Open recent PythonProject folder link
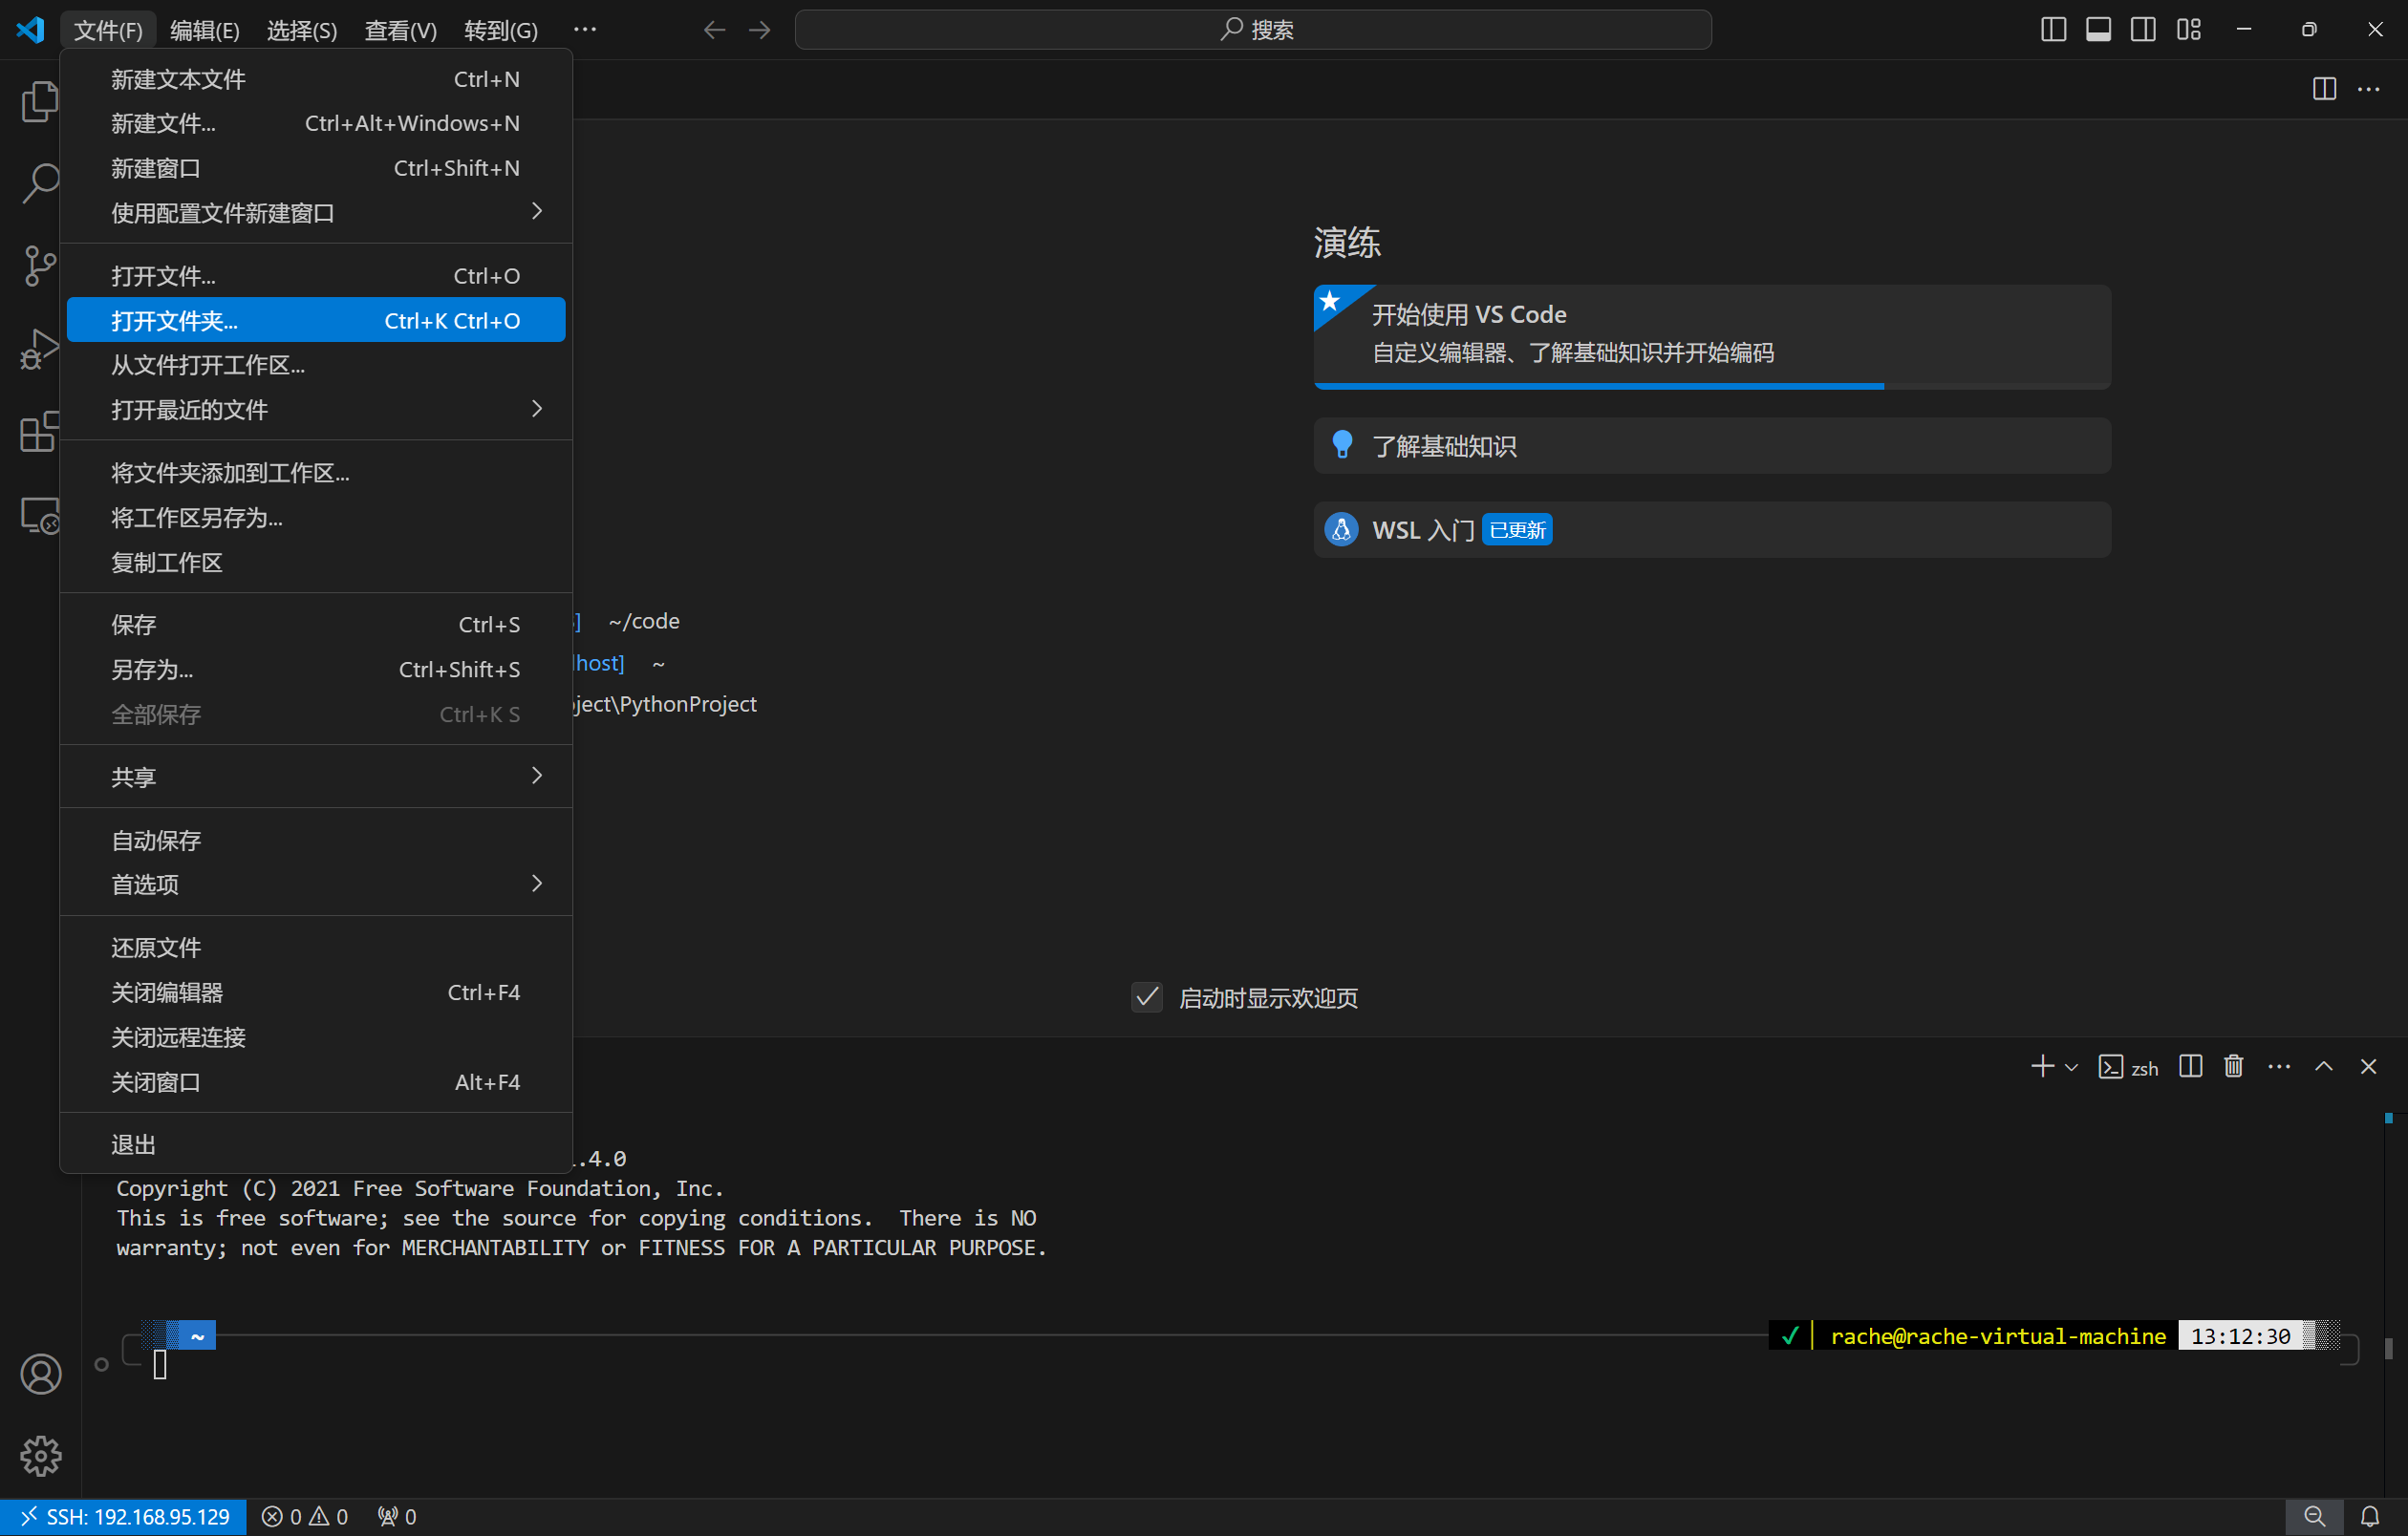 (665, 704)
